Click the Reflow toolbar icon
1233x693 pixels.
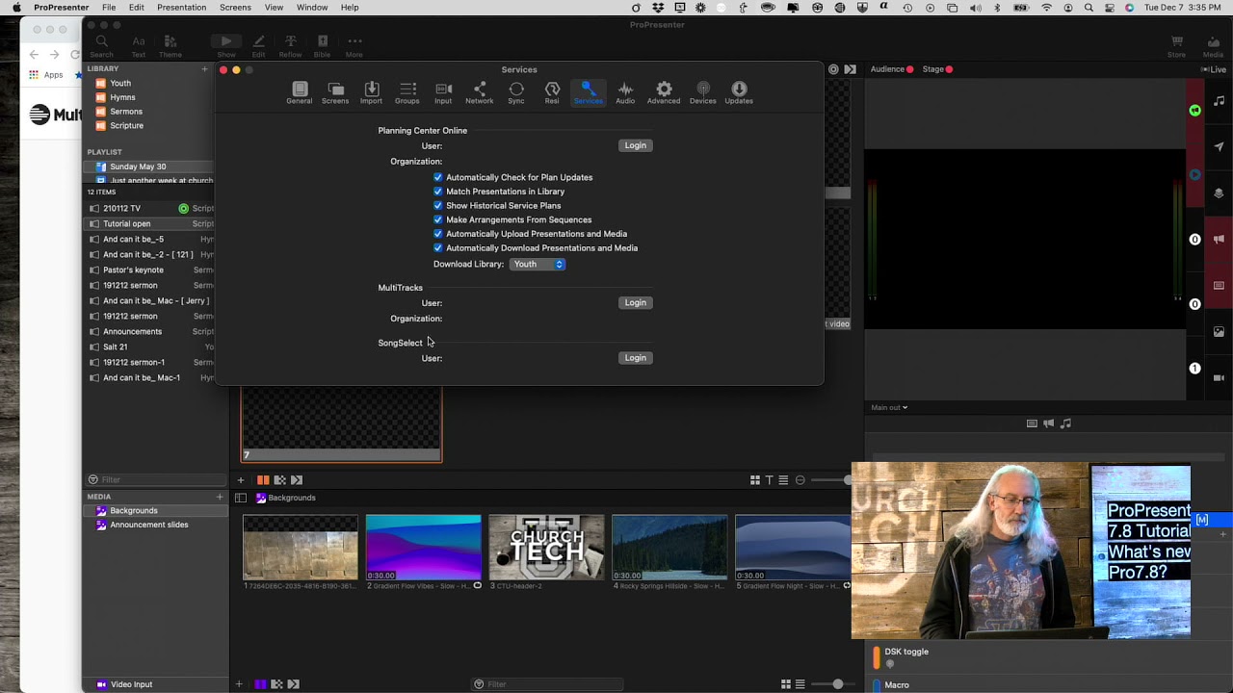(290, 46)
